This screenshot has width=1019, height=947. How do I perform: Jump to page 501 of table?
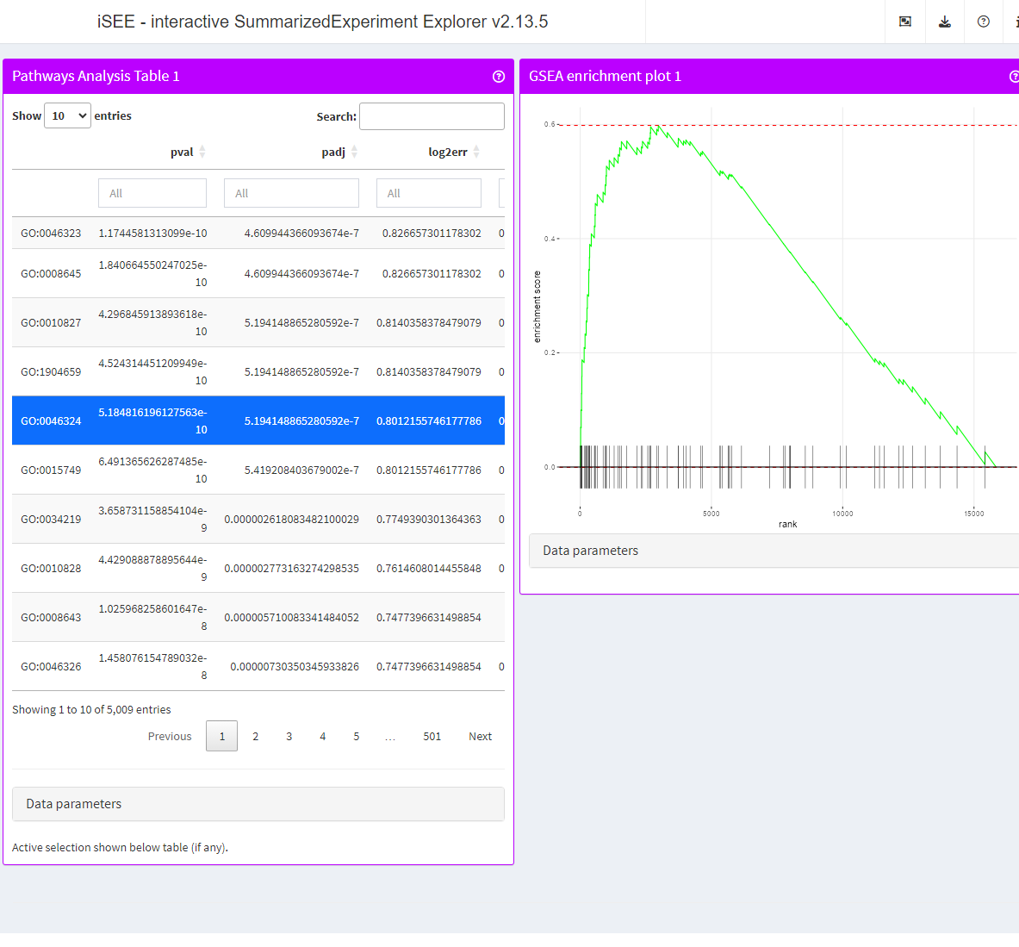coord(432,736)
